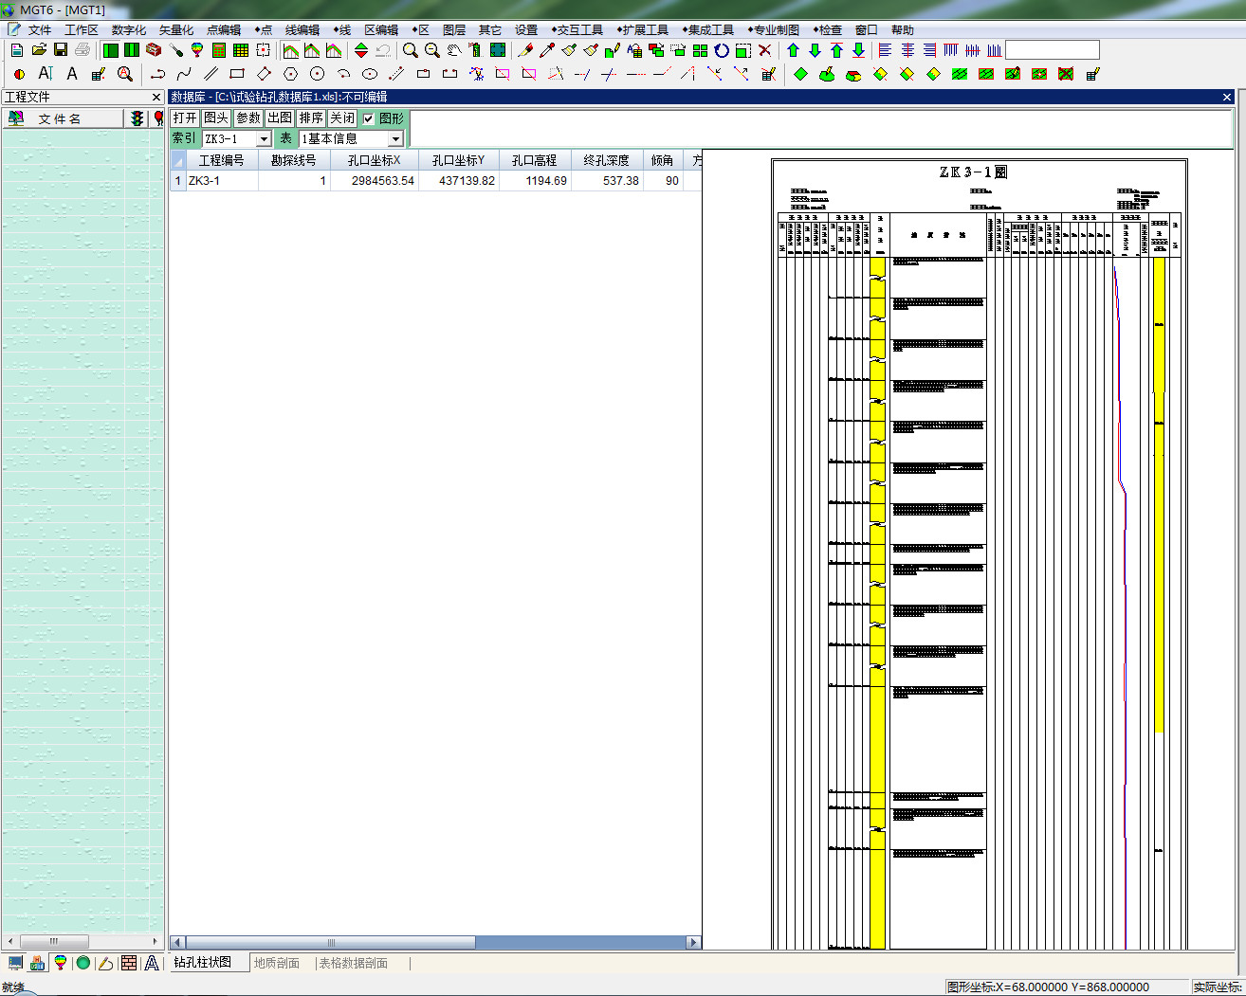Select the double parallel line tool
Viewport: 1246px width, 996px height.
pyautogui.click(x=211, y=74)
